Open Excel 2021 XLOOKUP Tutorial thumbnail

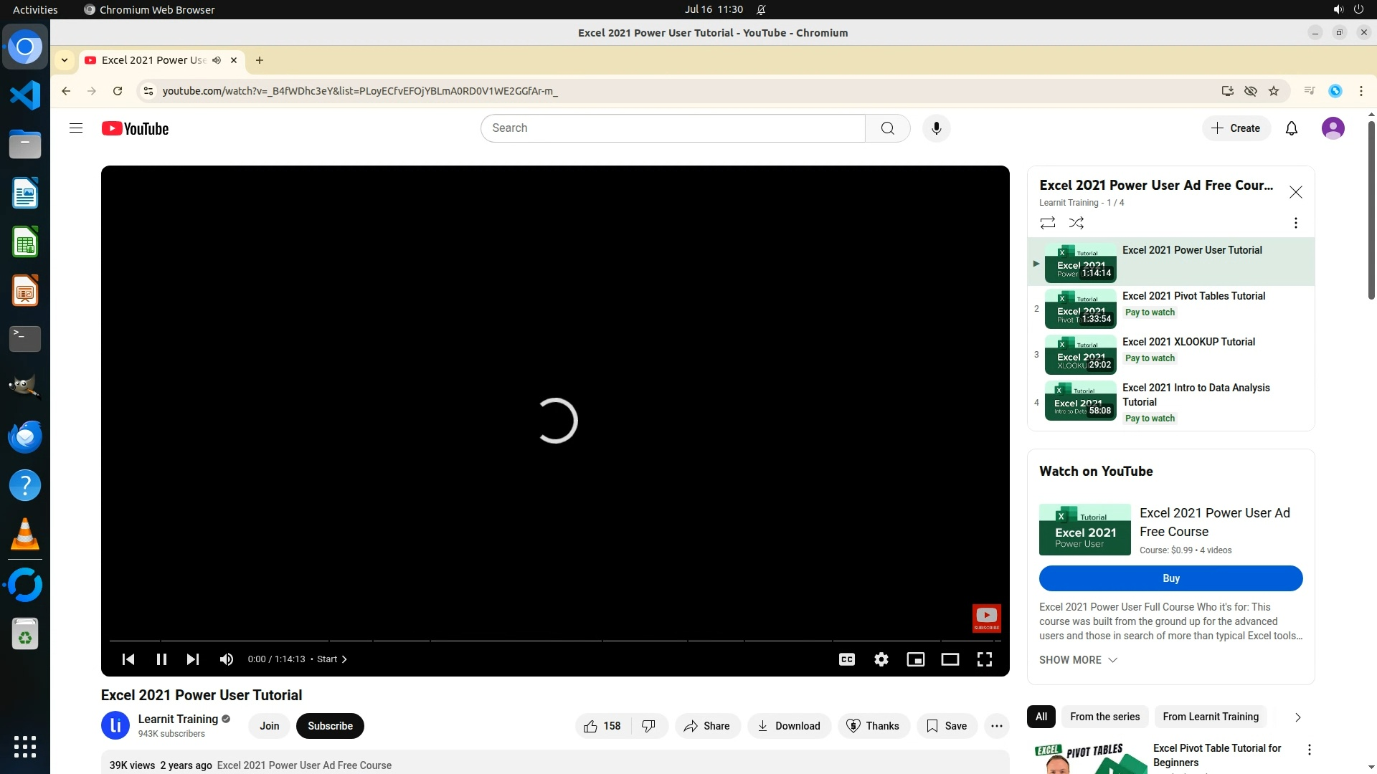(1080, 355)
